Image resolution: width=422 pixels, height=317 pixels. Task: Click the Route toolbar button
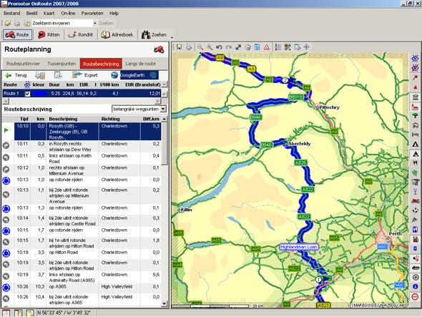17,34
